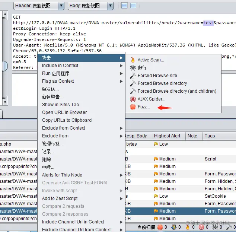236x232 pixels.
Task: Click the scrollbar down arrow beside request panel
Action: pos(5,102)
